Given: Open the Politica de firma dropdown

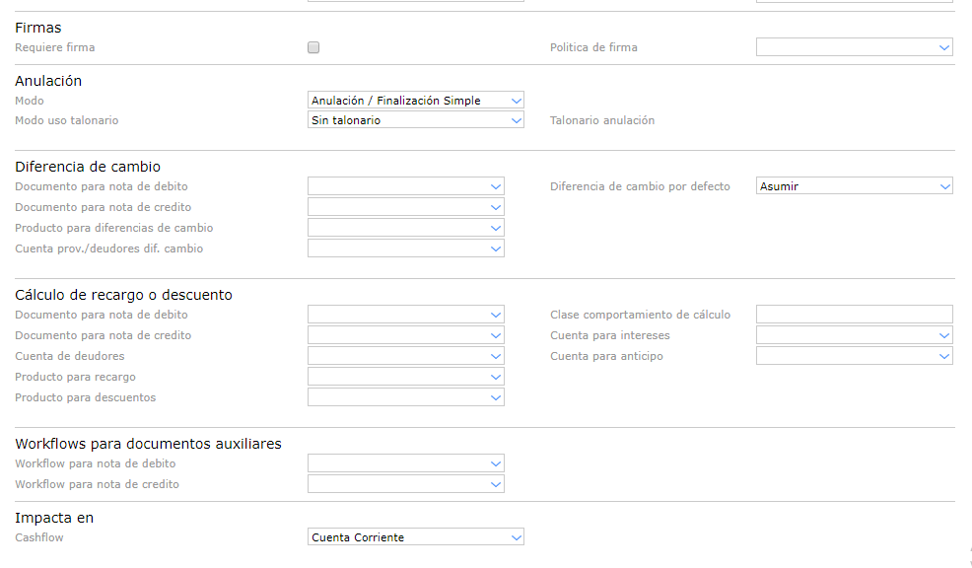Looking at the screenshot, I should pyautogui.click(x=854, y=47).
